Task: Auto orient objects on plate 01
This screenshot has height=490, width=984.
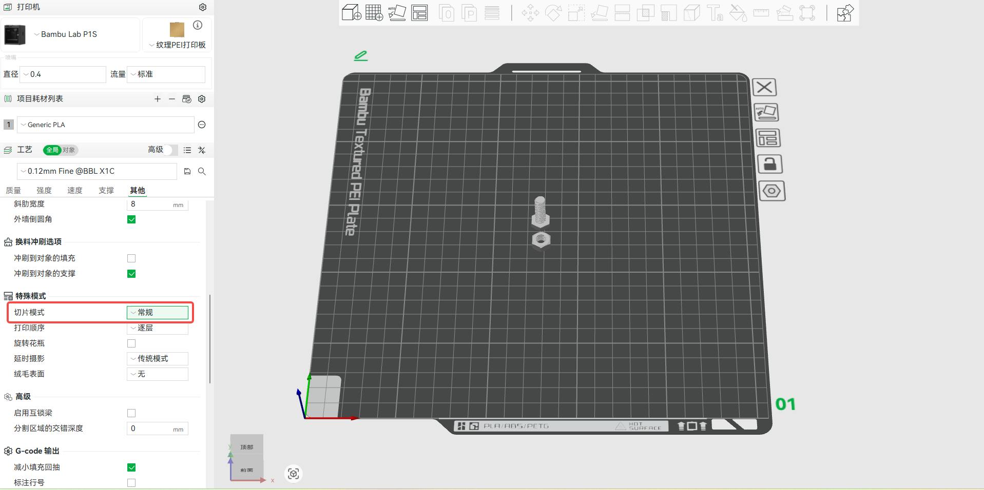Action: click(766, 112)
